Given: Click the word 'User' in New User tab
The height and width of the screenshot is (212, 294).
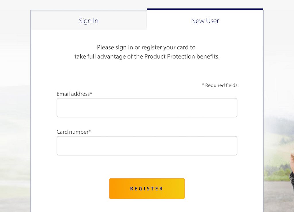Looking at the screenshot, I should click(x=212, y=21).
